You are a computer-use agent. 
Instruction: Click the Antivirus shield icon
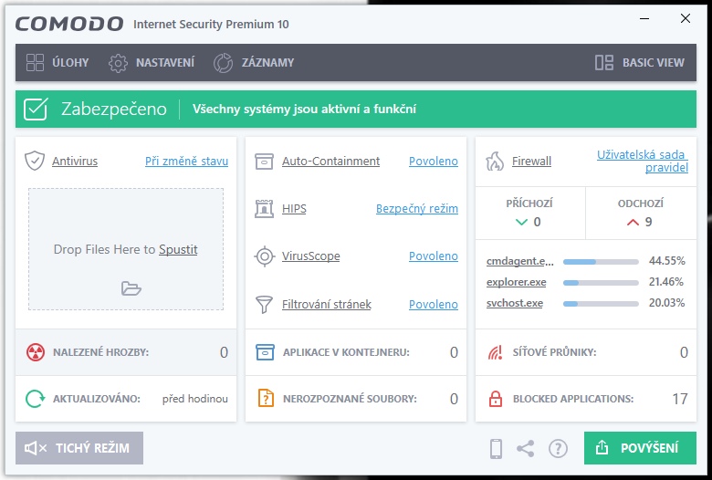(35, 162)
